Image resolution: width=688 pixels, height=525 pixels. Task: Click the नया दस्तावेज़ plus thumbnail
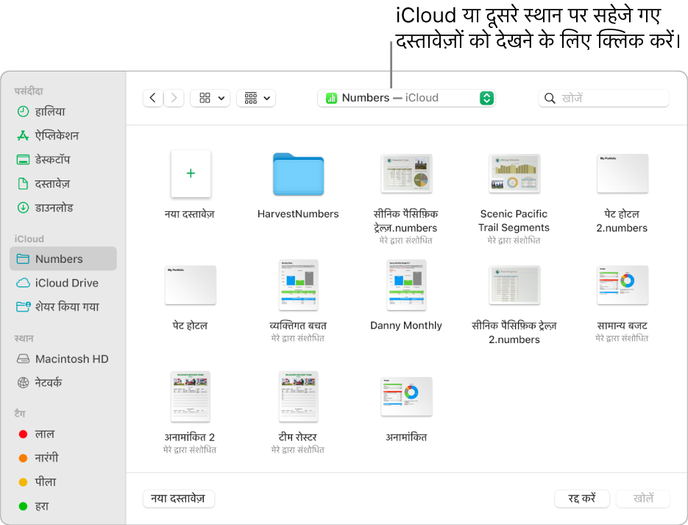(x=191, y=173)
